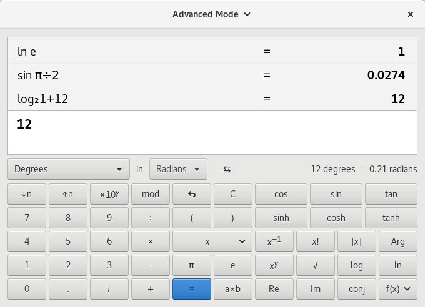
Task: Click the undo arrow button
Action: tap(191, 194)
